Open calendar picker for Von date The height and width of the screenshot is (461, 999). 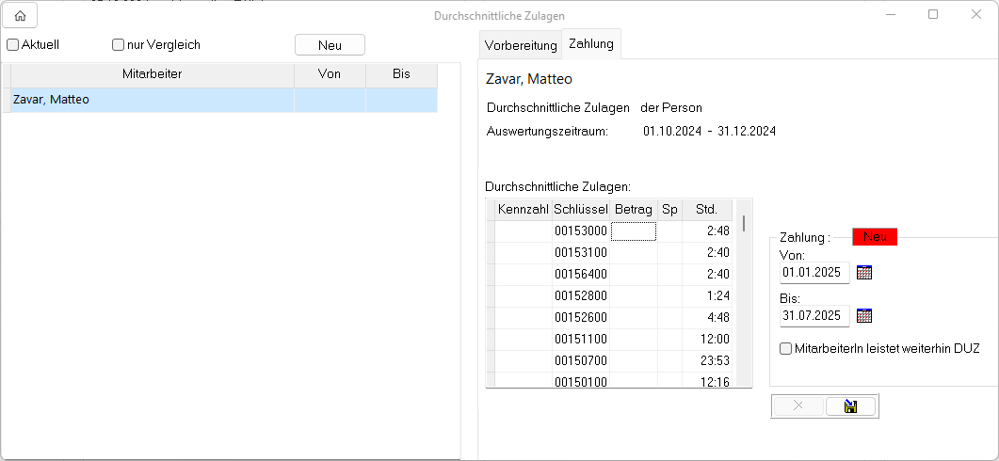coord(864,273)
